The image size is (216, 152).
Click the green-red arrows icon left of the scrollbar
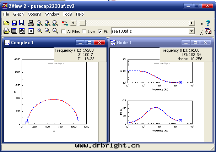click(x=65, y=23)
